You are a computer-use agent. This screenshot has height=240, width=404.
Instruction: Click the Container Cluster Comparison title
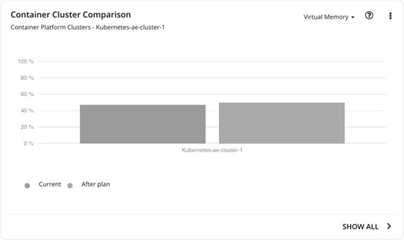(x=71, y=15)
